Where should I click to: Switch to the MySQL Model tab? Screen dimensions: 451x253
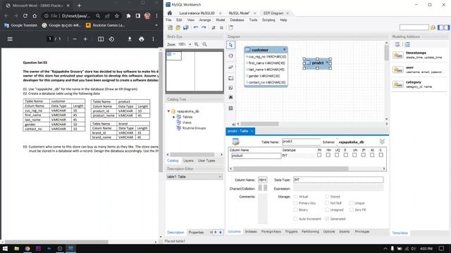point(240,13)
